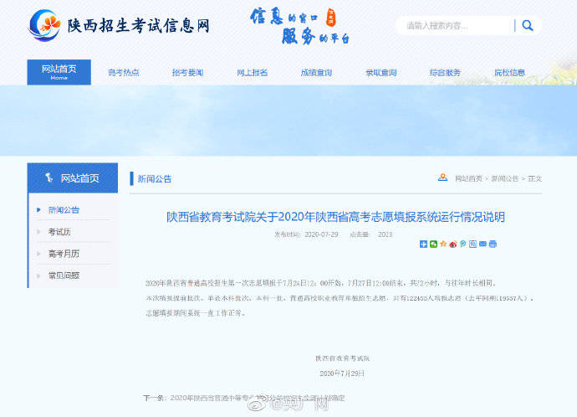Open 综合服务 navigation item
The image size is (577, 417).
[445, 73]
